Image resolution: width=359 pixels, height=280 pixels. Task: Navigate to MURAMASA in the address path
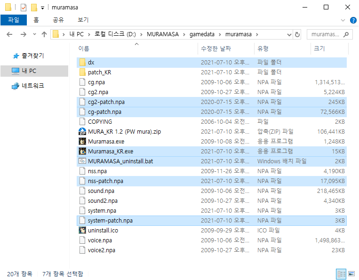pos(162,34)
